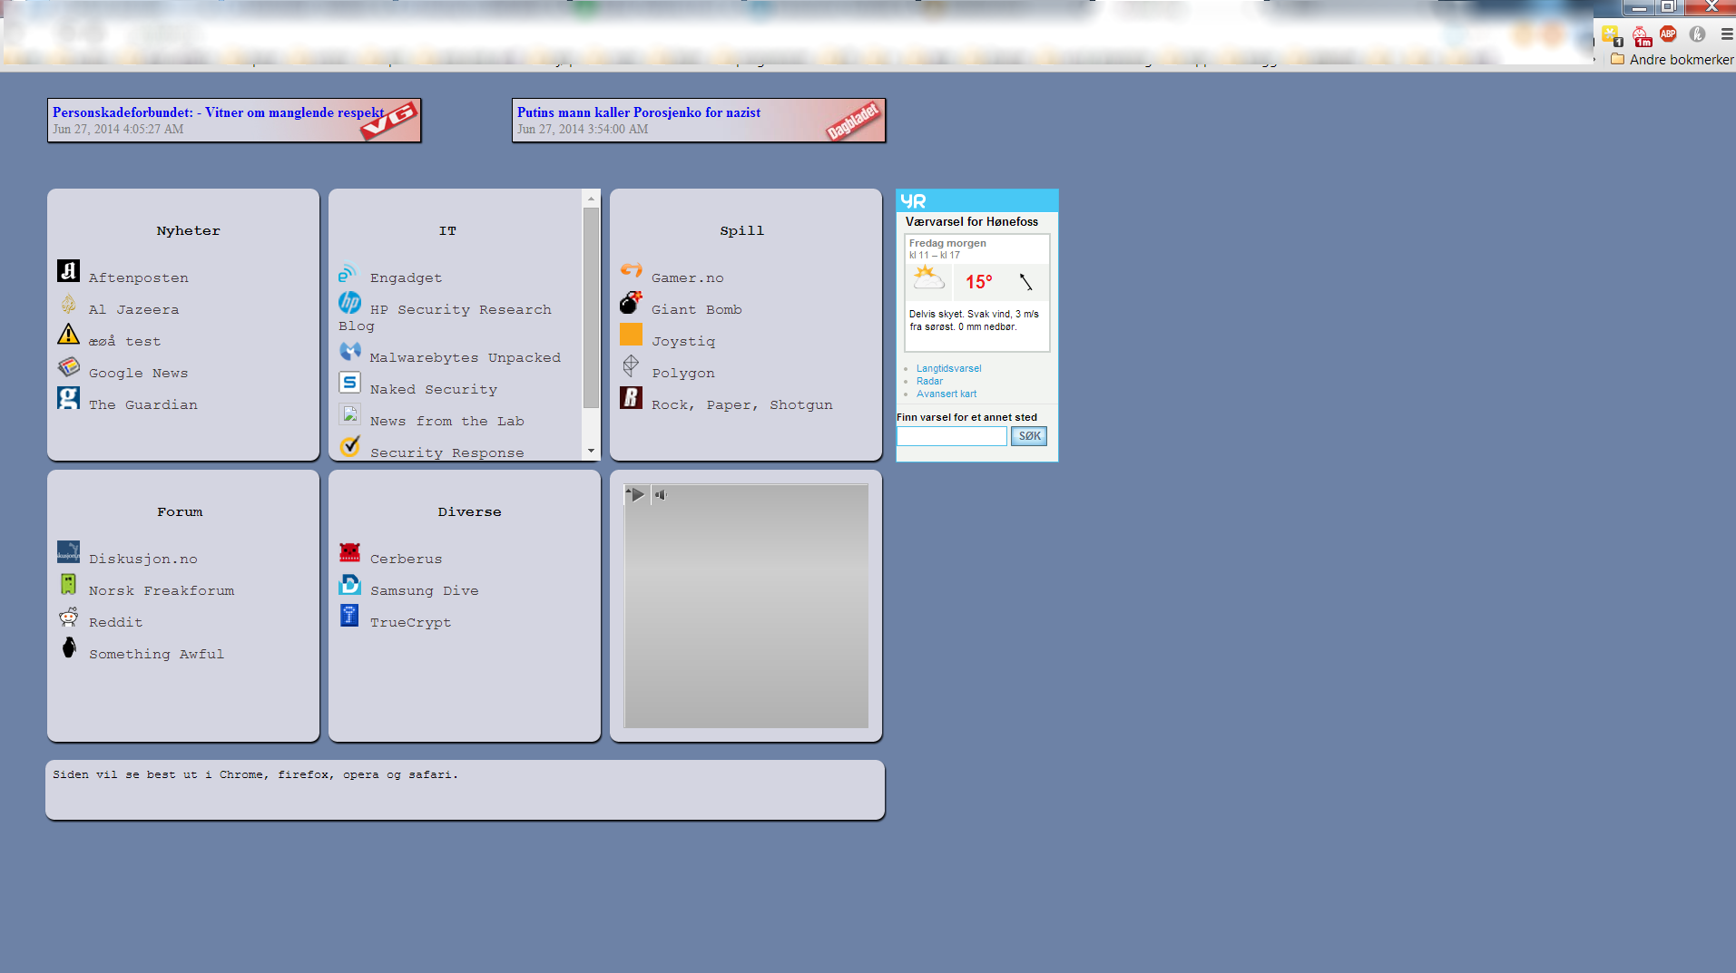Viewport: 1736px width, 973px height.
Task: Open the Malwarebytes Unpacked link
Action: [466, 358]
